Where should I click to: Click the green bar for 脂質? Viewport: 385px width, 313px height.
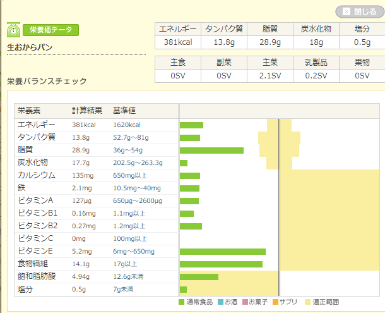tap(211, 150)
